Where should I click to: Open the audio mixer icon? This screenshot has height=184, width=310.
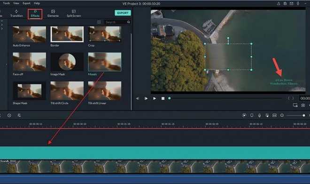click(x=267, y=115)
